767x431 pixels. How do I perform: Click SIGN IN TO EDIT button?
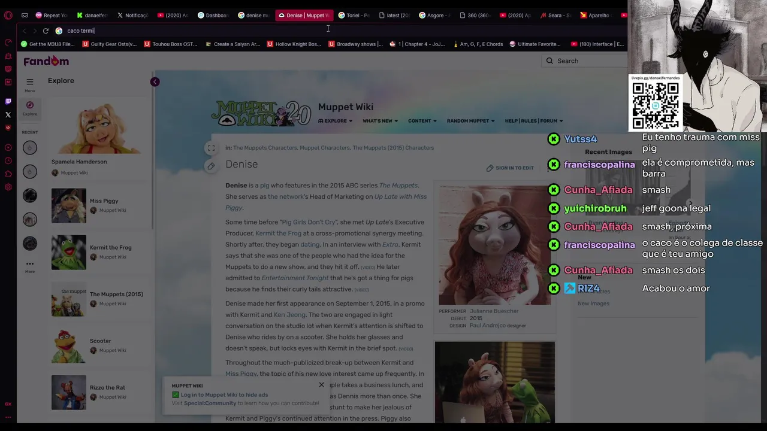tap(510, 168)
